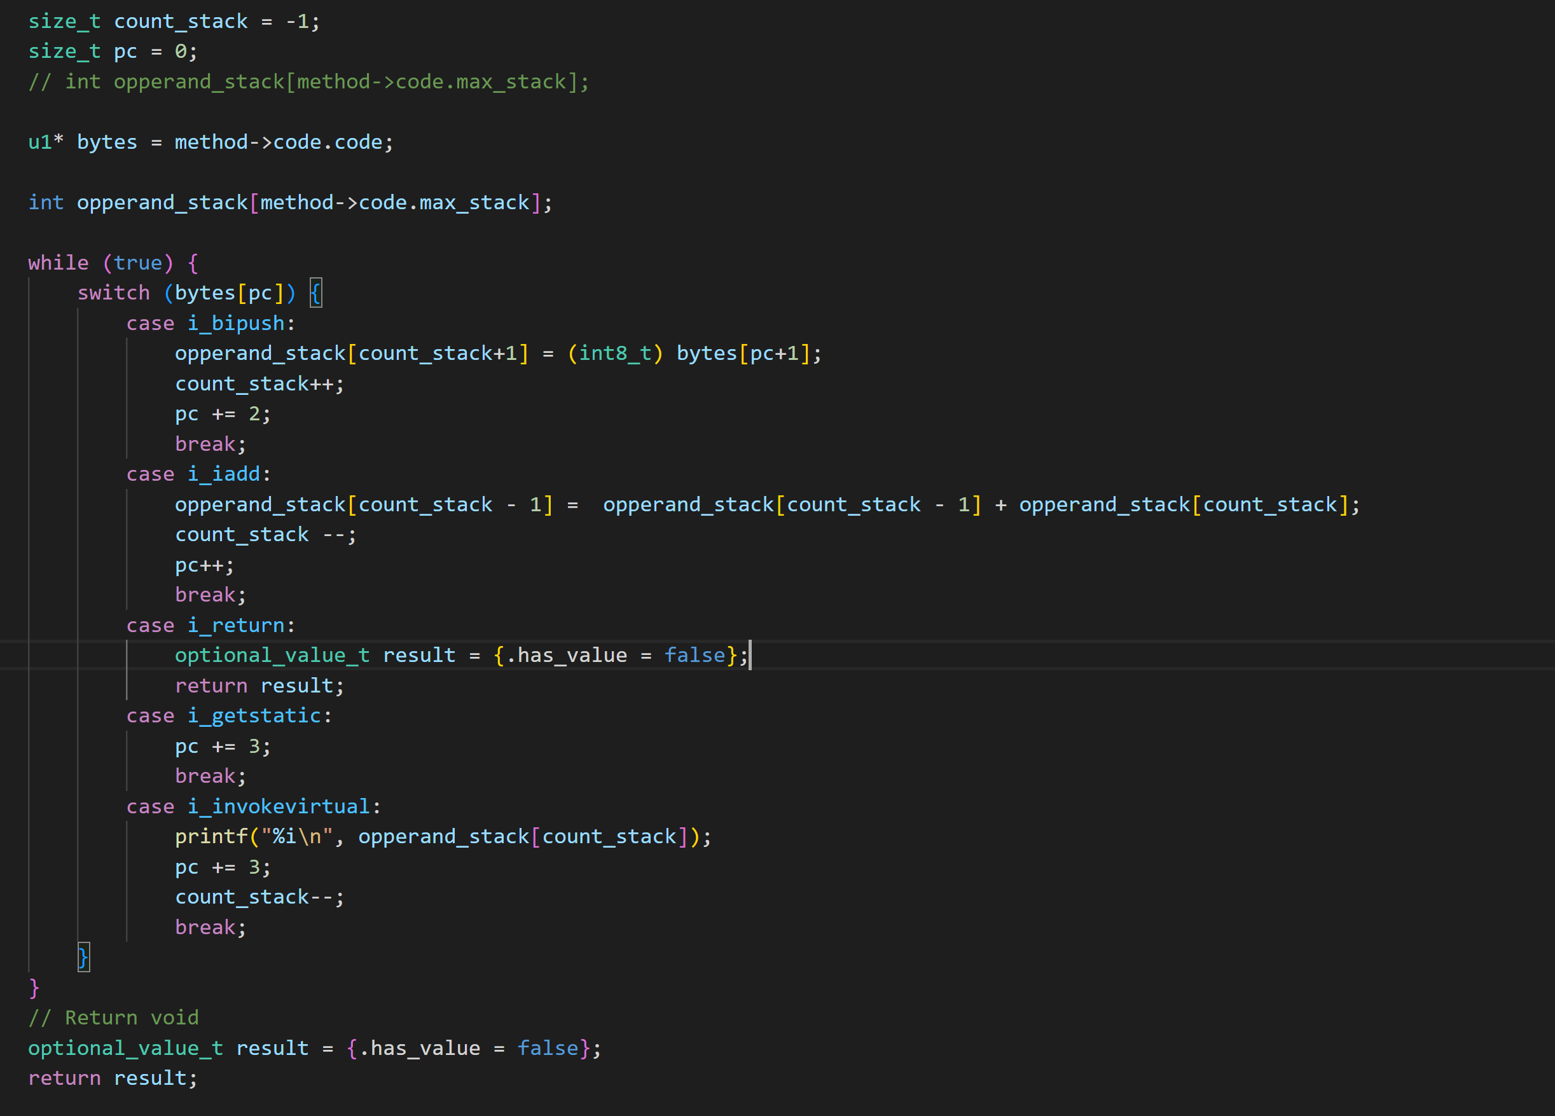
Task: Click 'size_t pc = 0' declaration
Action: click(112, 52)
